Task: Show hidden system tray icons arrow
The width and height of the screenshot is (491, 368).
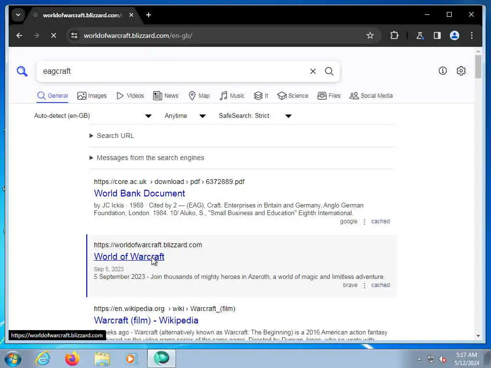Action: (419, 359)
